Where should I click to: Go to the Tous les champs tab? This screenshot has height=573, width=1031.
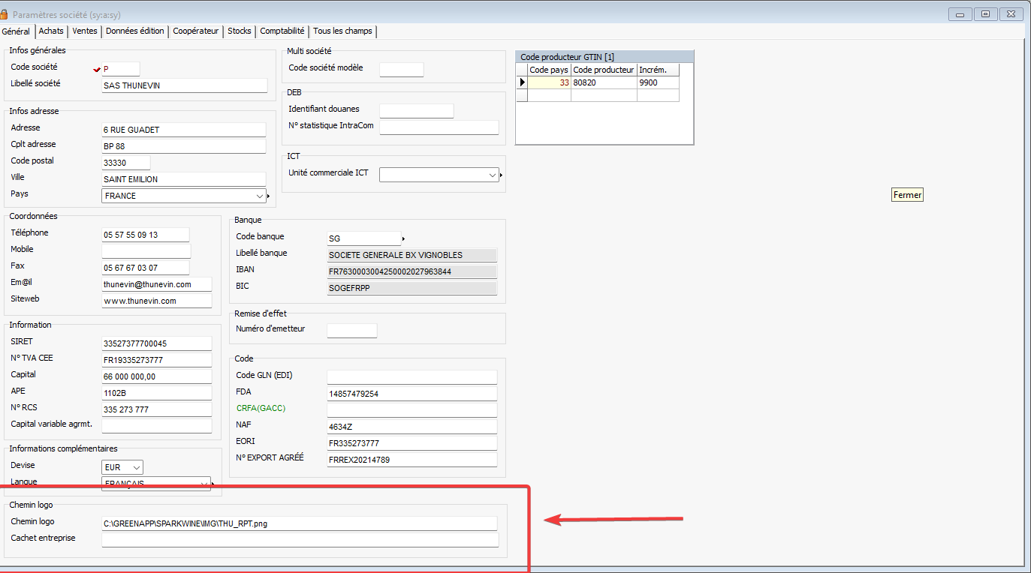(342, 31)
